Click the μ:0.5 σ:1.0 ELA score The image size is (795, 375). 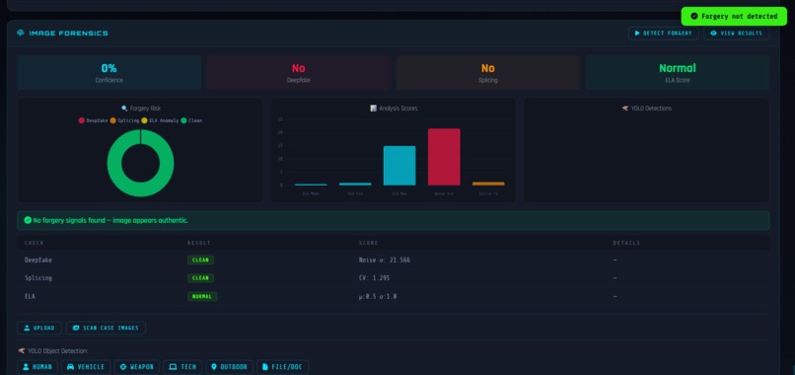click(378, 296)
